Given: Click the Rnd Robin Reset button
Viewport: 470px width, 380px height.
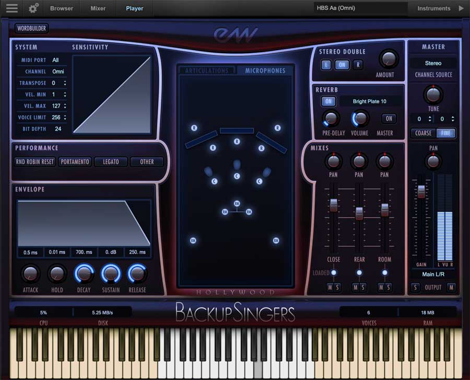Looking at the screenshot, I should point(35,162).
